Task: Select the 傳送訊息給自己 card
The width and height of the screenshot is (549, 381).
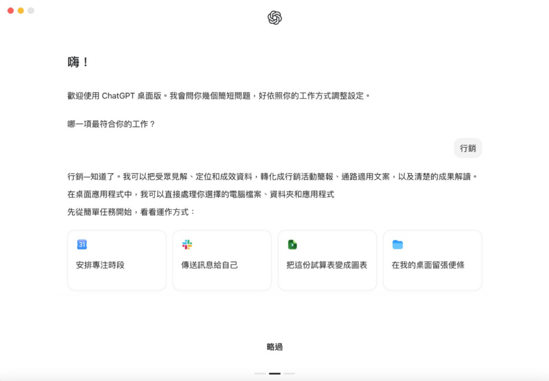Action: tap(222, 260)
